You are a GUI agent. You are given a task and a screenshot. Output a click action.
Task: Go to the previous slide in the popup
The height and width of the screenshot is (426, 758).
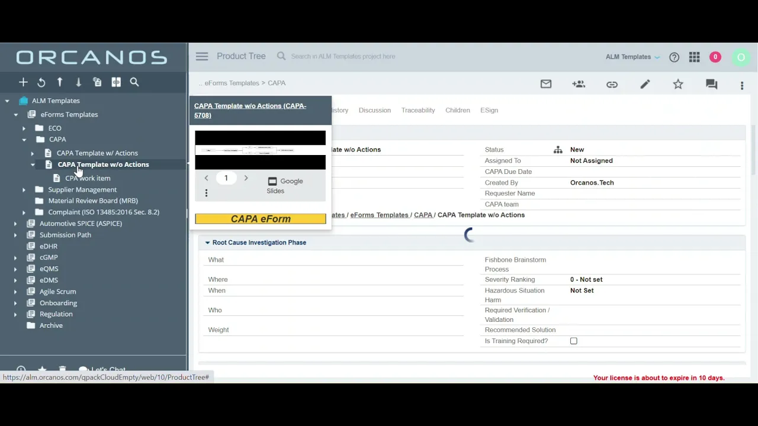(206, 178)
